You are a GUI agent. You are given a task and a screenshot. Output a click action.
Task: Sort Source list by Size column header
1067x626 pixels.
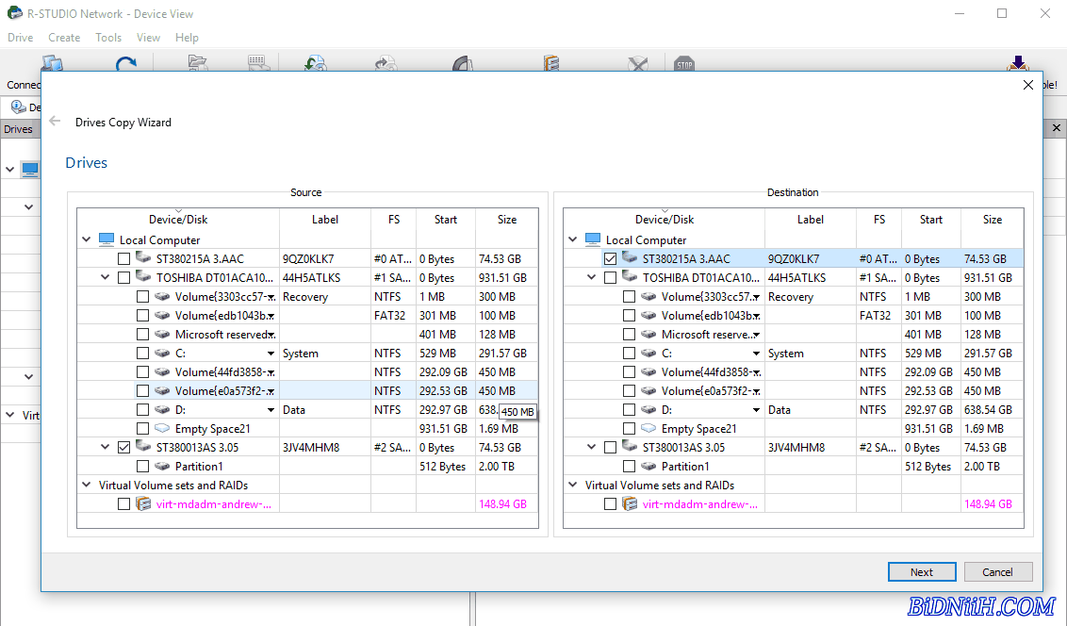click(x=507, y=219)
